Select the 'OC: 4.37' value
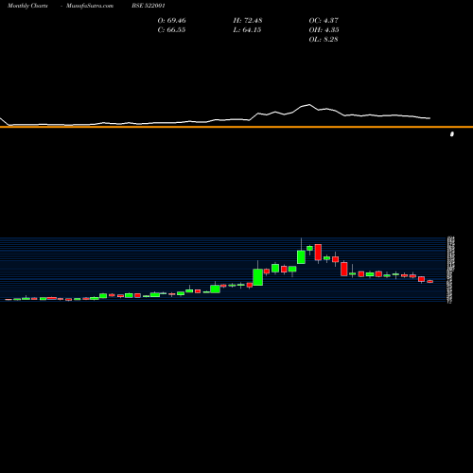Viewport: 473px width, 473px height. click(x=324, y=21)
